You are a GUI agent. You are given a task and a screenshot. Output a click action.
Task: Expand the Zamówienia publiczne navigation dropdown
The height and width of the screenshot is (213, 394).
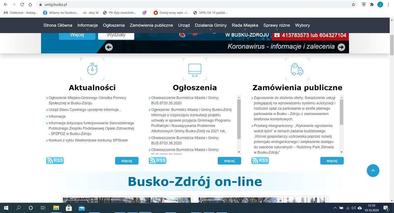(151, 26)
